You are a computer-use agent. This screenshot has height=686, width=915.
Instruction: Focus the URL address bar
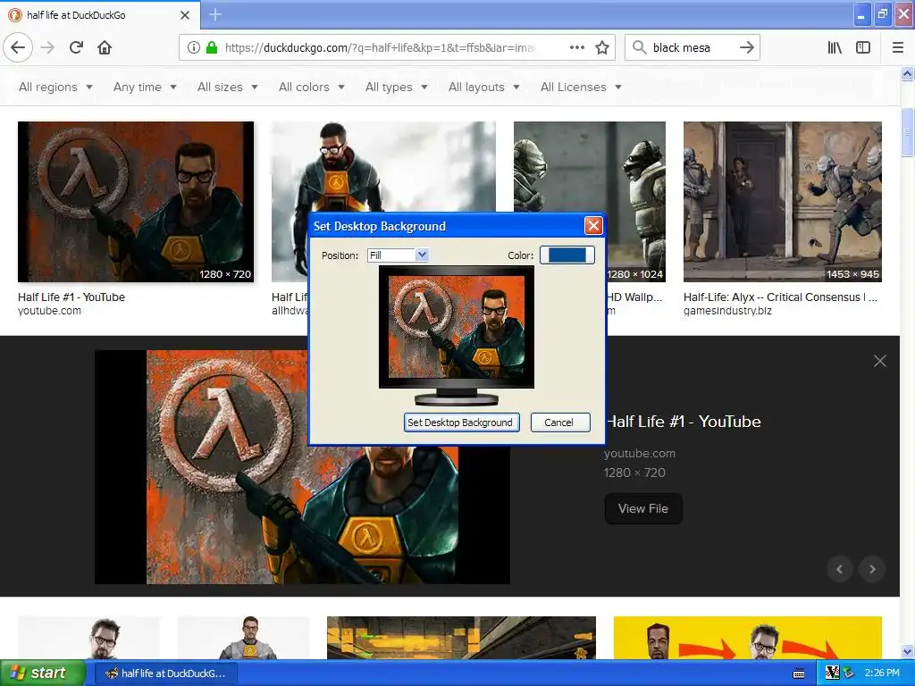coord(379,47)
